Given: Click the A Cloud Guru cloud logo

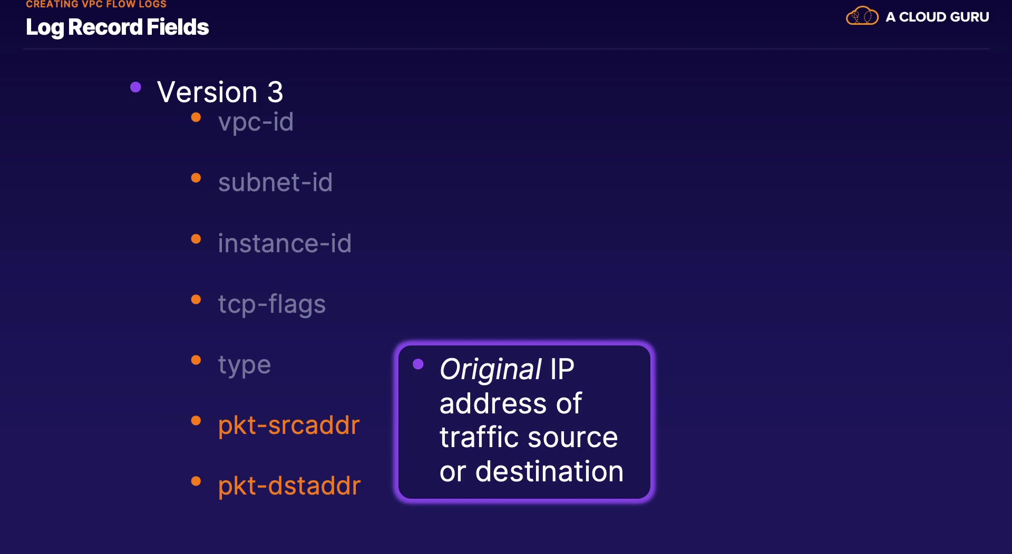Looking at the screenshot, I should (862, 16).
